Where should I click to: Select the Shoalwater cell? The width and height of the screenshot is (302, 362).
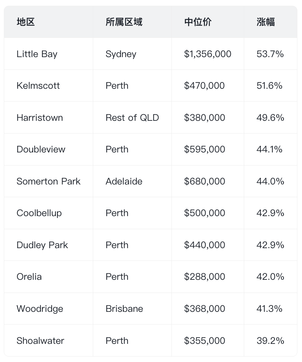(40, 341)
